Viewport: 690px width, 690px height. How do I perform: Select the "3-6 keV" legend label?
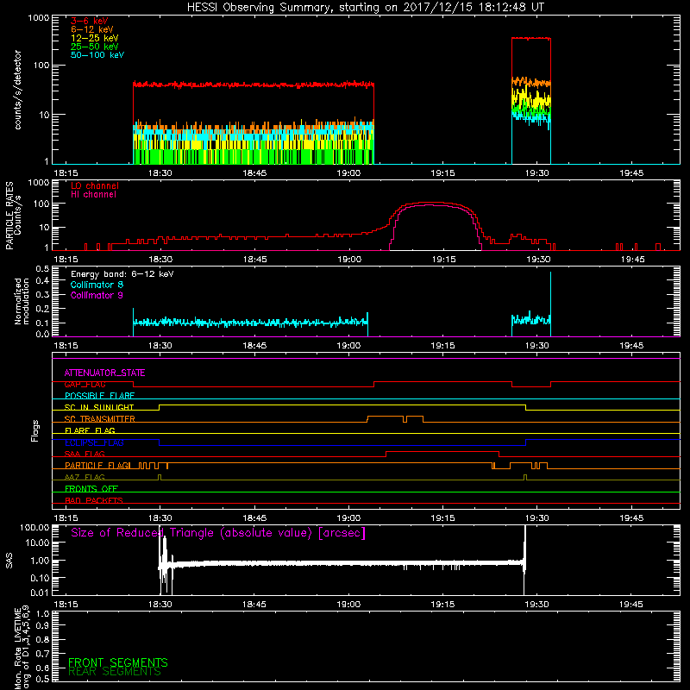pyautogui.click(x=90, y=21)
